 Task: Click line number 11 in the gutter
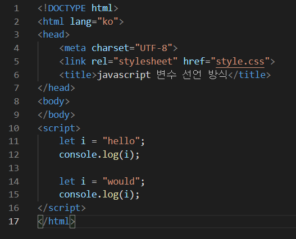coord(14,141)
